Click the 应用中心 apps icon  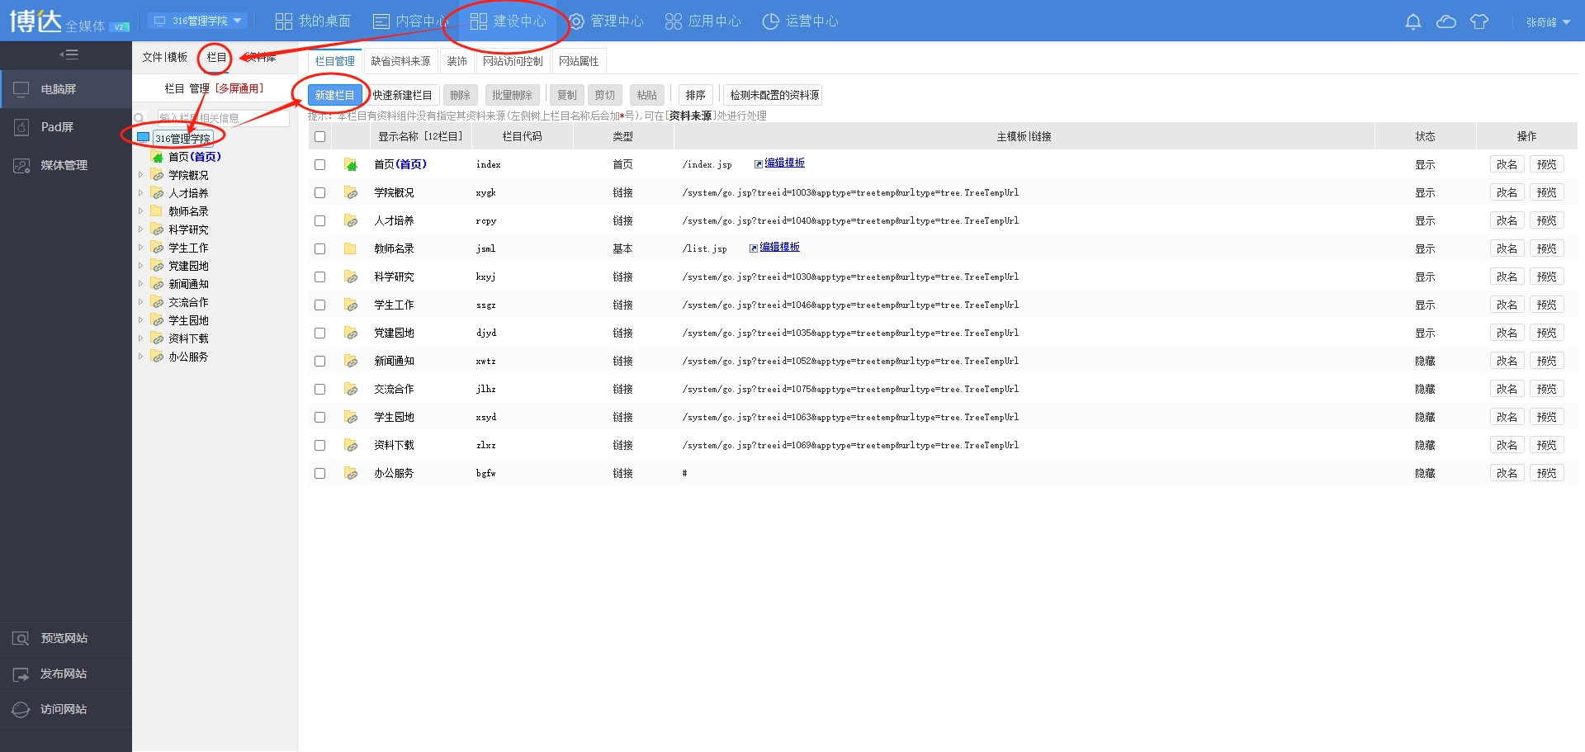coord(674,21)
